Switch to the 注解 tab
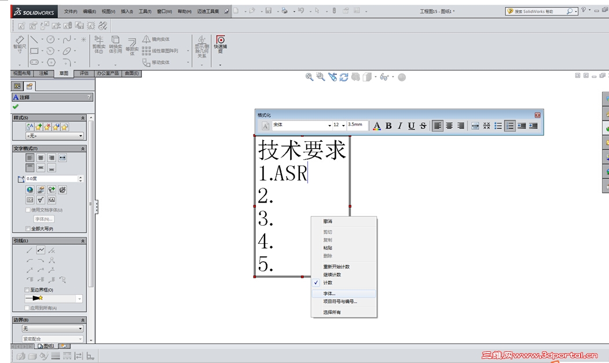609x363 pixels. (43, 74)
